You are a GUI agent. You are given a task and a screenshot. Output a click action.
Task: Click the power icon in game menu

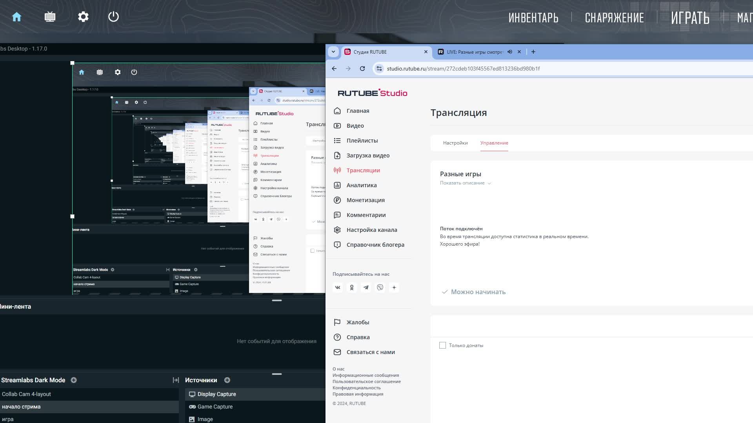pos(113,17)
